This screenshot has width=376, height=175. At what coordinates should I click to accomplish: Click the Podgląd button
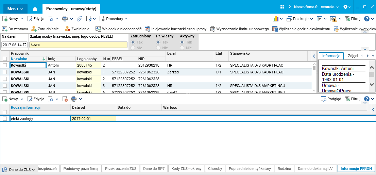coord(331,99)
